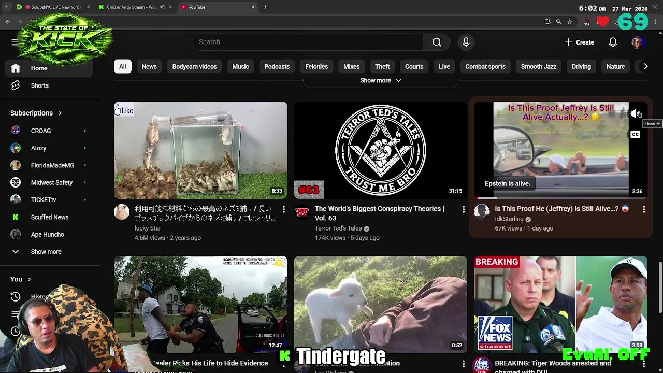
Task: Select the Felonies category chip
Action: pyautogui.click(x=316, y=66)
